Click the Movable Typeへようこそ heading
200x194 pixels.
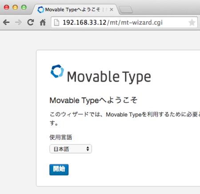click(x=93, y=100)
